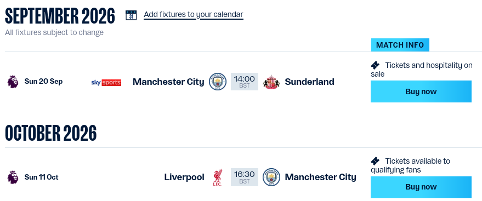Click the 14:00 BST kickoff time box
The image size is (482, 201).
pyautogui.click(x=245, y=82)
